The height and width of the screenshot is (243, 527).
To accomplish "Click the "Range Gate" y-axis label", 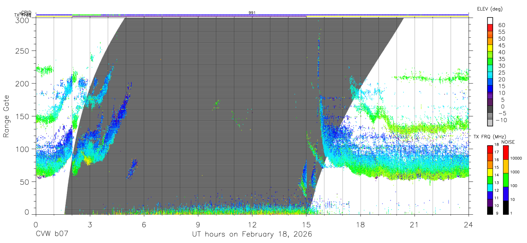I will 6,117.
